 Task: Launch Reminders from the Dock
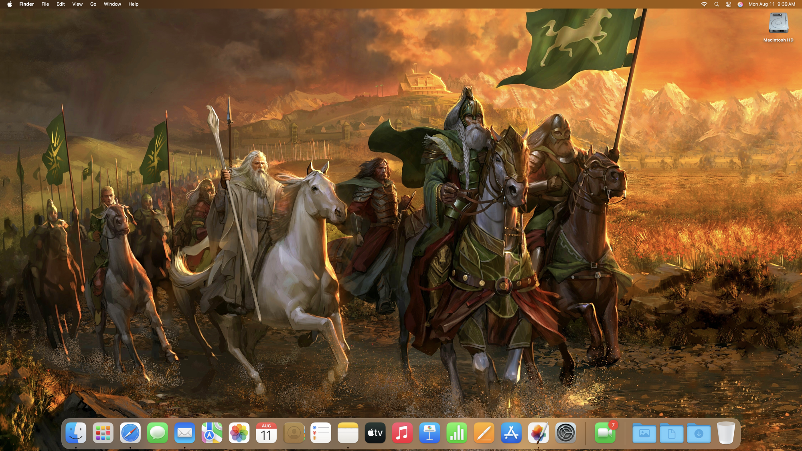[x=321, y=433]
